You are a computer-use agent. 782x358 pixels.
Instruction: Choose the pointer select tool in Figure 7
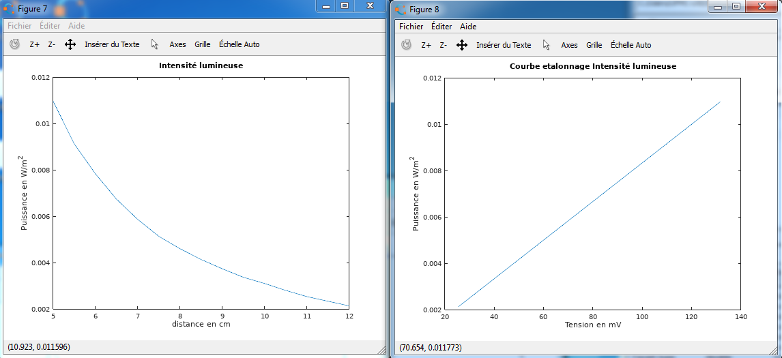coord(155,44)
